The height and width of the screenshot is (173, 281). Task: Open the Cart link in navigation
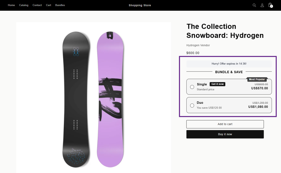pyautogui.click(x=48, y=5)
